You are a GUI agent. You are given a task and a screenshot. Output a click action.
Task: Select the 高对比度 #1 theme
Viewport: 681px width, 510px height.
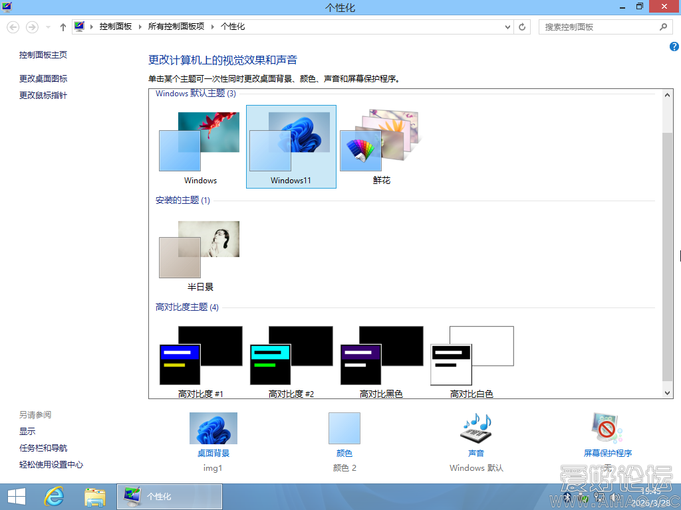200,361
